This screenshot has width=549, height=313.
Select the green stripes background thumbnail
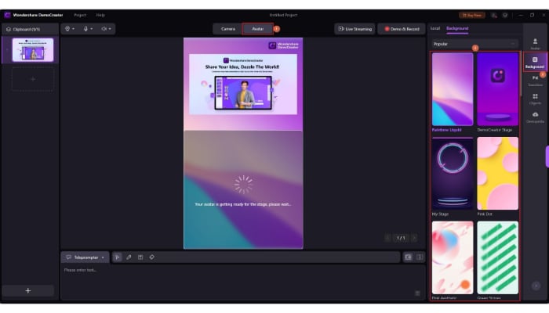497,257
